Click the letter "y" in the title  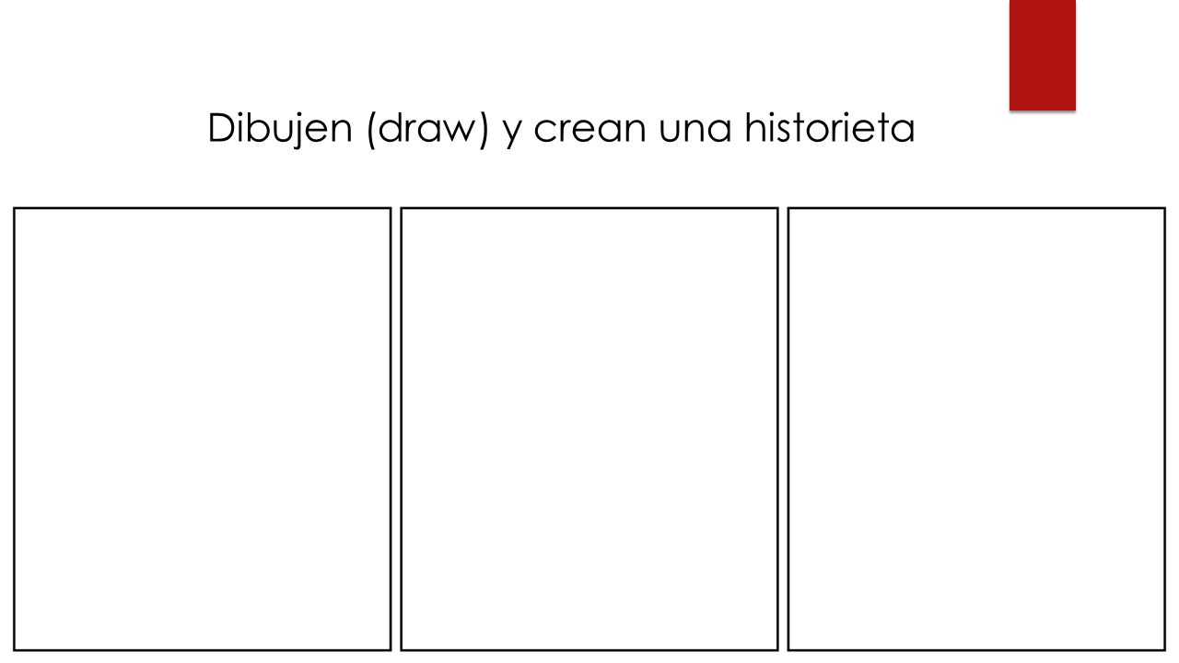click(x=512, y=135)
